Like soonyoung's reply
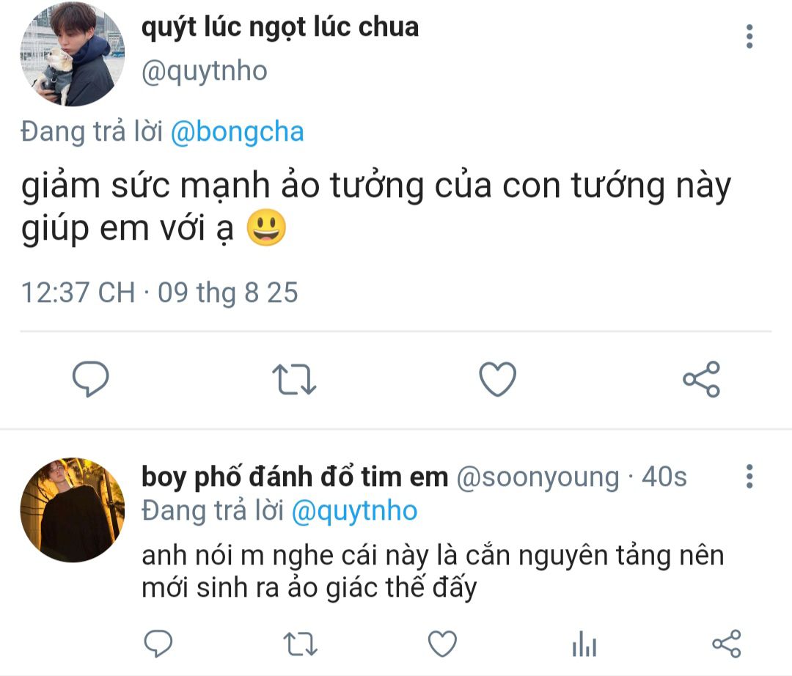 point(442,644)
